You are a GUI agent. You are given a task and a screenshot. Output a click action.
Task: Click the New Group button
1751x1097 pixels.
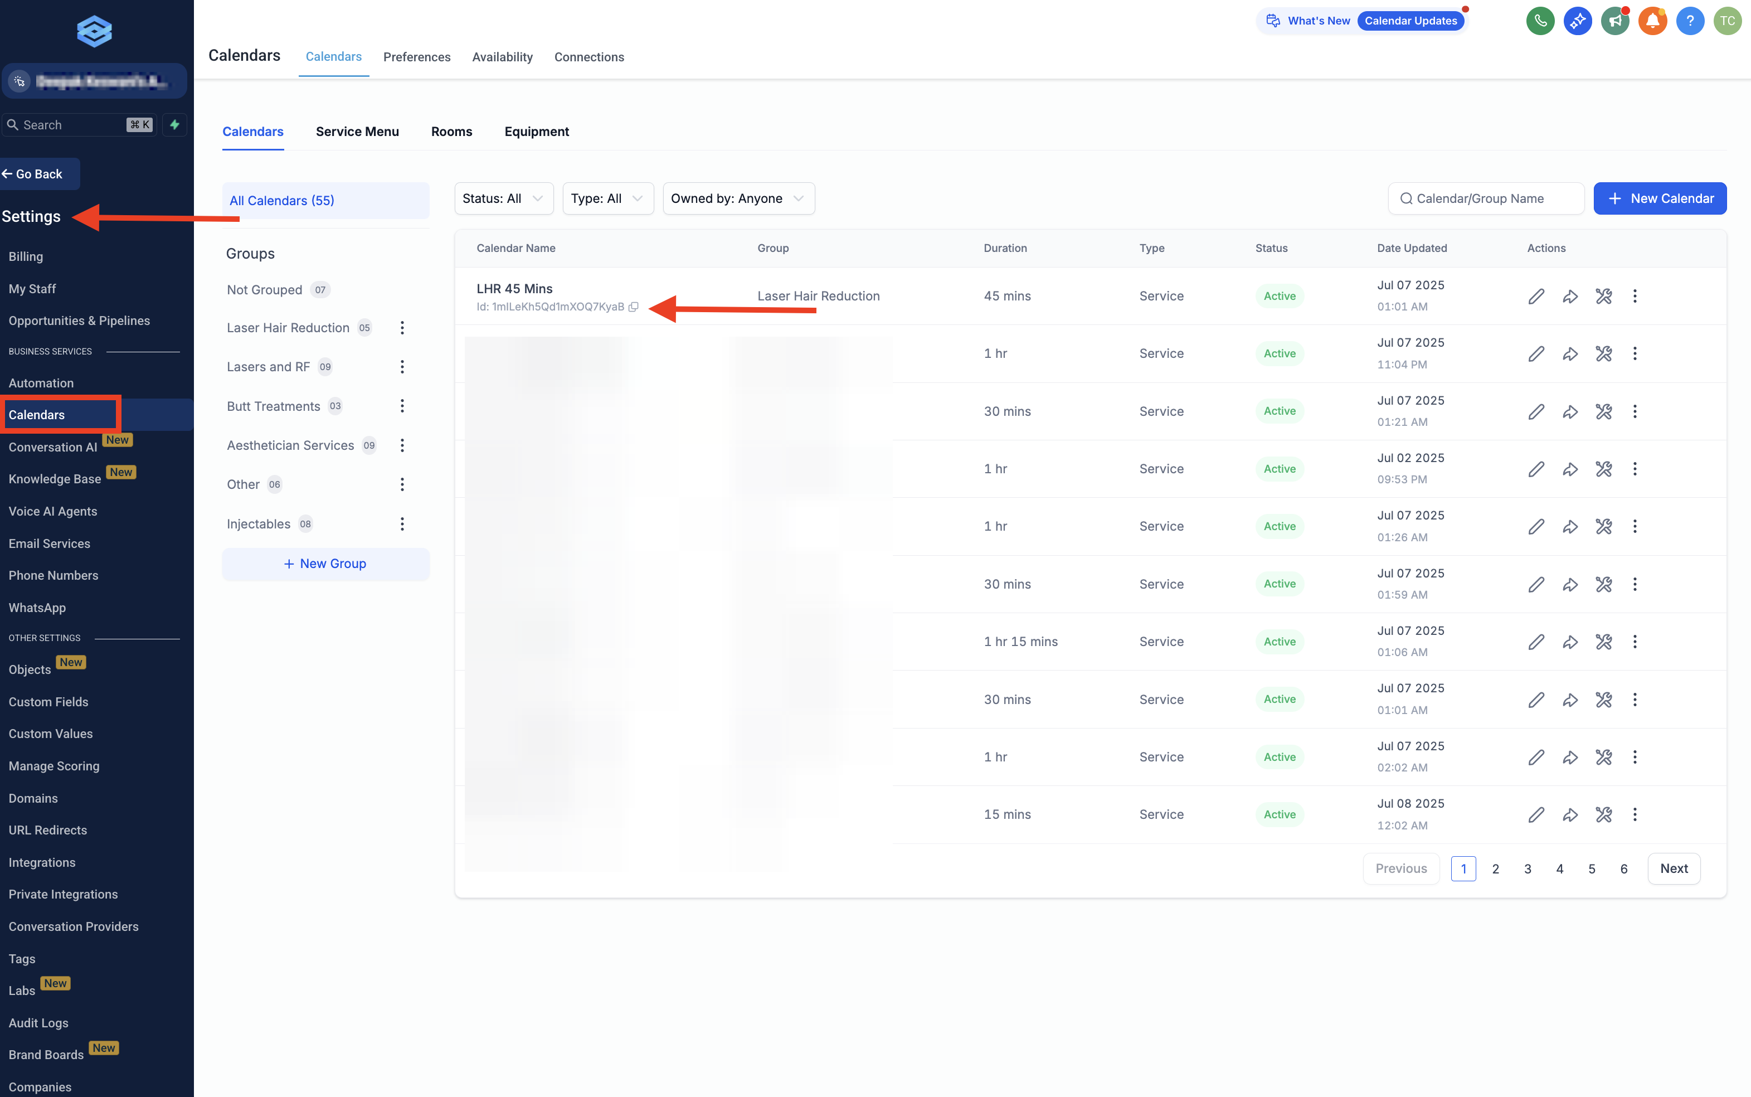[x=325, y=564]
